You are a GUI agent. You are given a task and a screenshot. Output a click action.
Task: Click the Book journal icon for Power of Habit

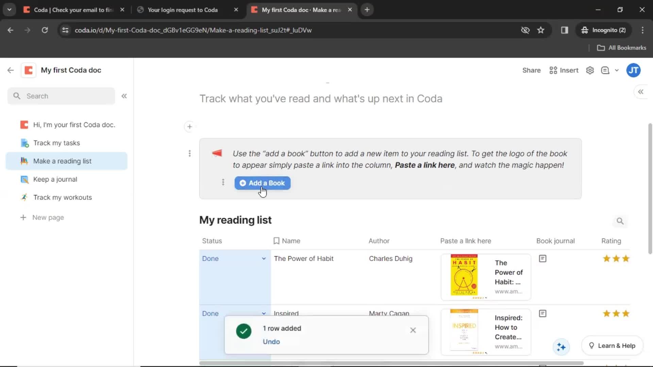pos(542,259)
